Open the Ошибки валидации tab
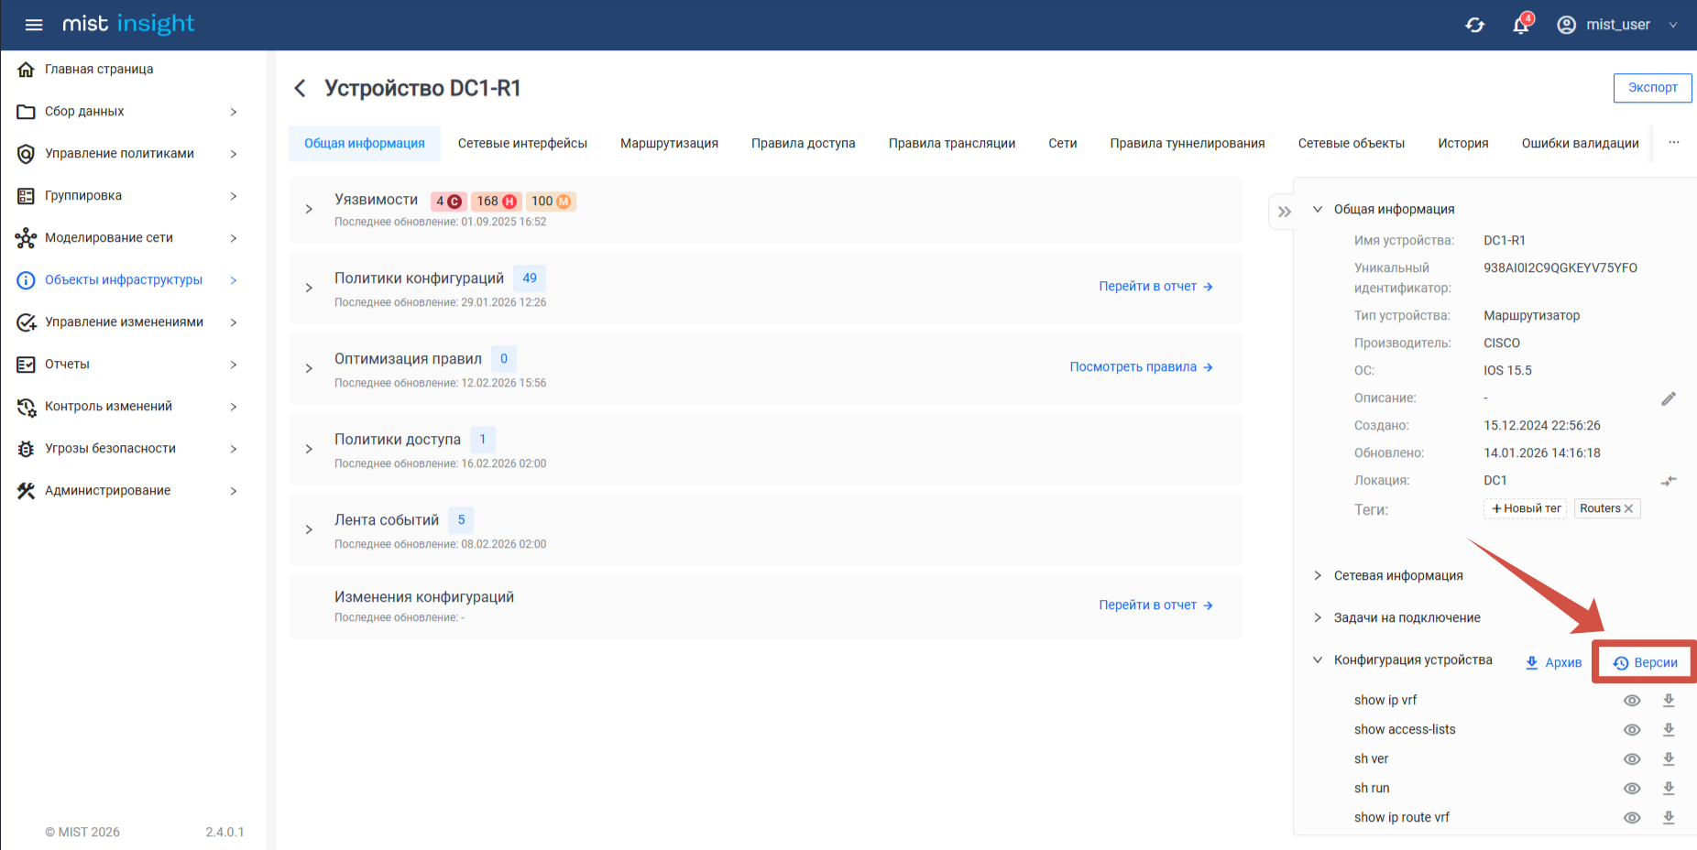 click(x=1581, y=144)
